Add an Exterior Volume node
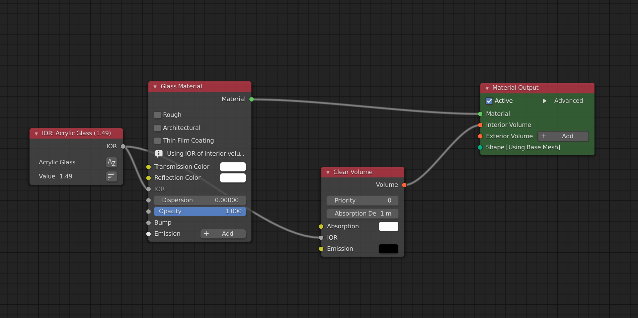This screenshot has height=318, width=638. click(563, 136)
